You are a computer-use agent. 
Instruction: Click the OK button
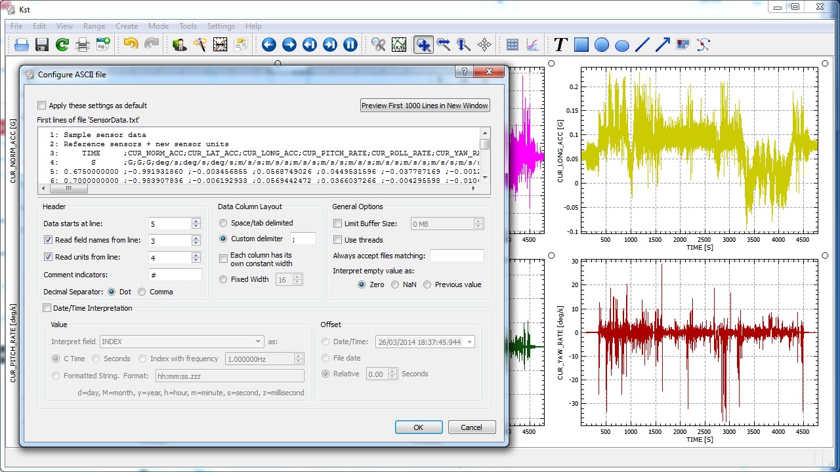[x=419, y=427]
